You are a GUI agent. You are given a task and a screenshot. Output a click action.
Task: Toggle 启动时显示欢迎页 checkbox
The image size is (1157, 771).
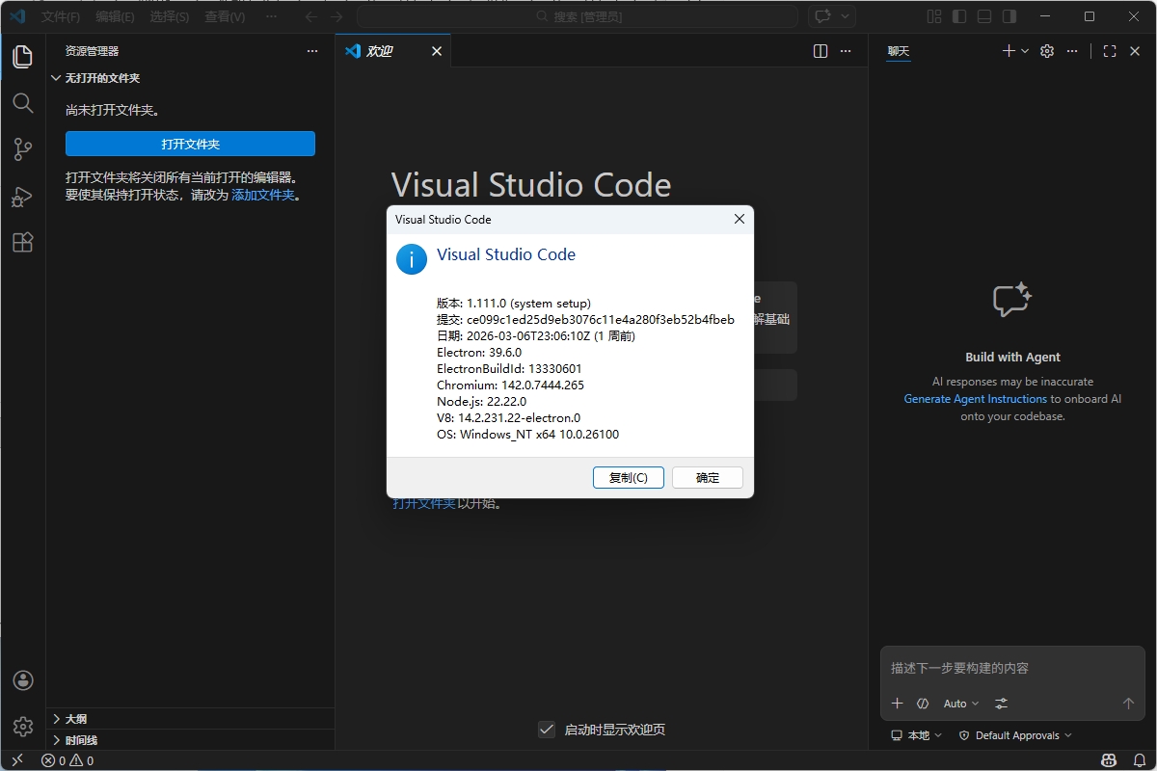coord(548,730)
